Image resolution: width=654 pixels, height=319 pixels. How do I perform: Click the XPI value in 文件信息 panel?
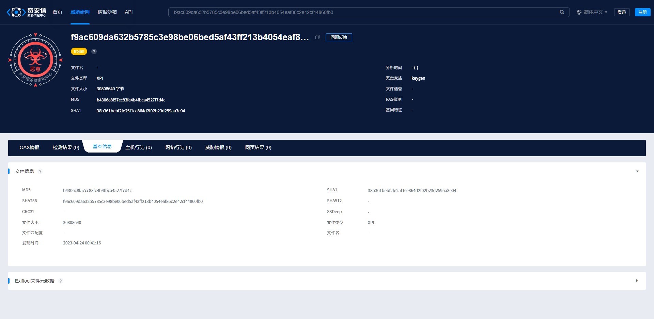point(371,223)
